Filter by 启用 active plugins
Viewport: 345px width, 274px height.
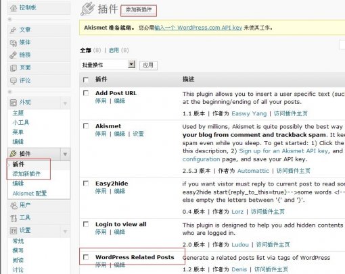pyautogui.click(x=114, y=50)
